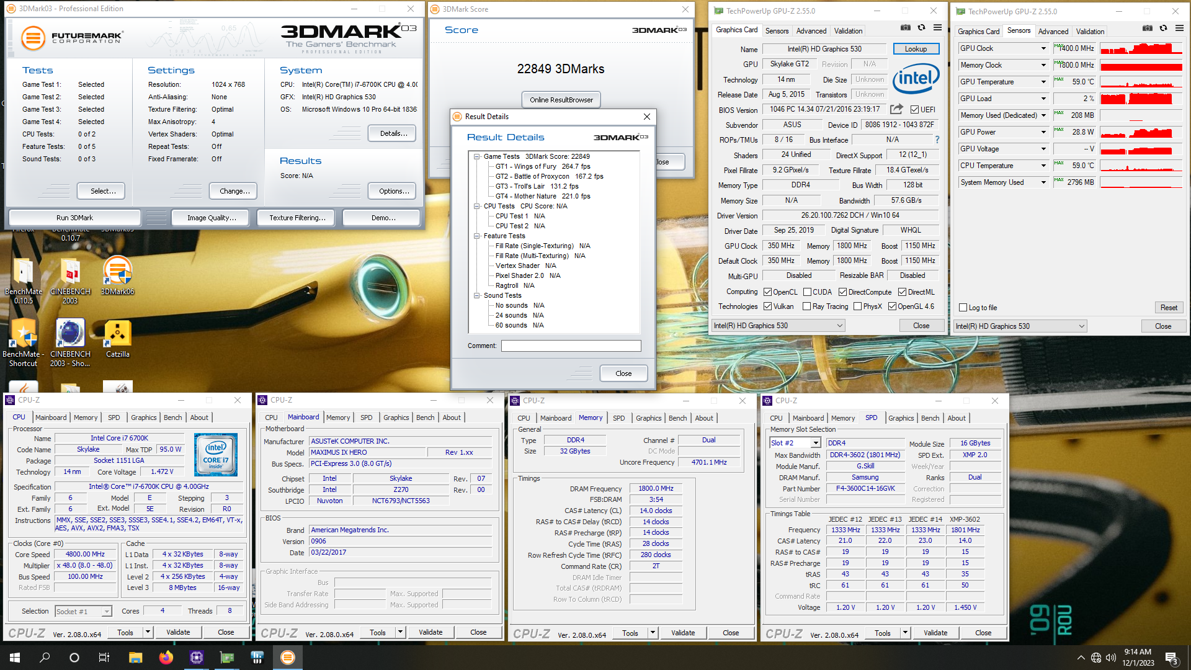Open the BenchMate - Shortcut desktop icon
Image resolution: width=1191 pixels, height=670 pixels.
click(23, 343)
